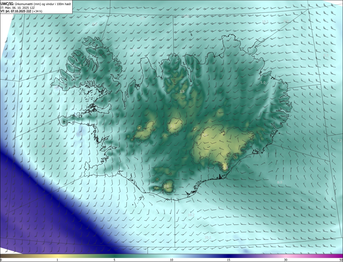Click the valid time 'VT: þri. 07.10.2025 22Z (+34 h)'

pos(21,11)
